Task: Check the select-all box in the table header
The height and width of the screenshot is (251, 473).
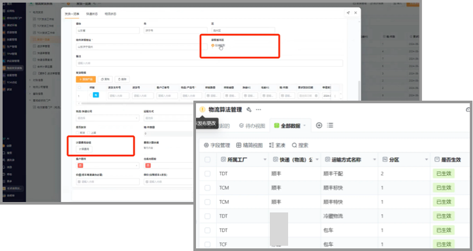Action: click(207, 159)
